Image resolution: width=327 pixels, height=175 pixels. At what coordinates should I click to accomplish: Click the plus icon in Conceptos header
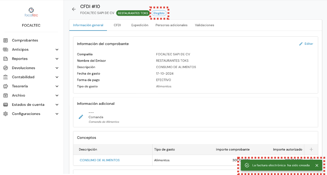[x=311, y=149]
